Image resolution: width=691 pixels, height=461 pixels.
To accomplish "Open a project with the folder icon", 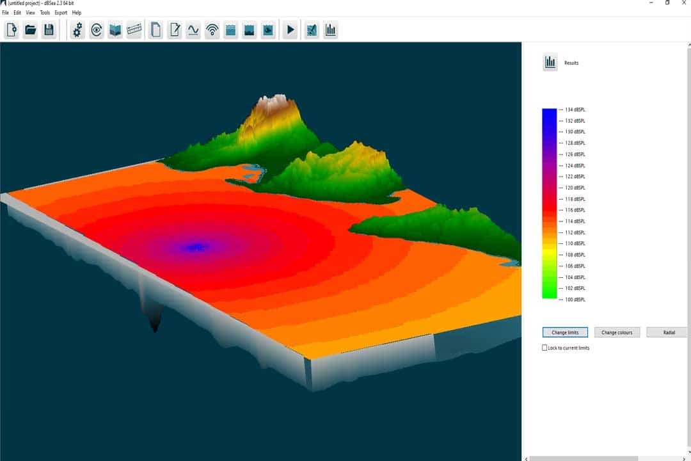I will 30,29.
